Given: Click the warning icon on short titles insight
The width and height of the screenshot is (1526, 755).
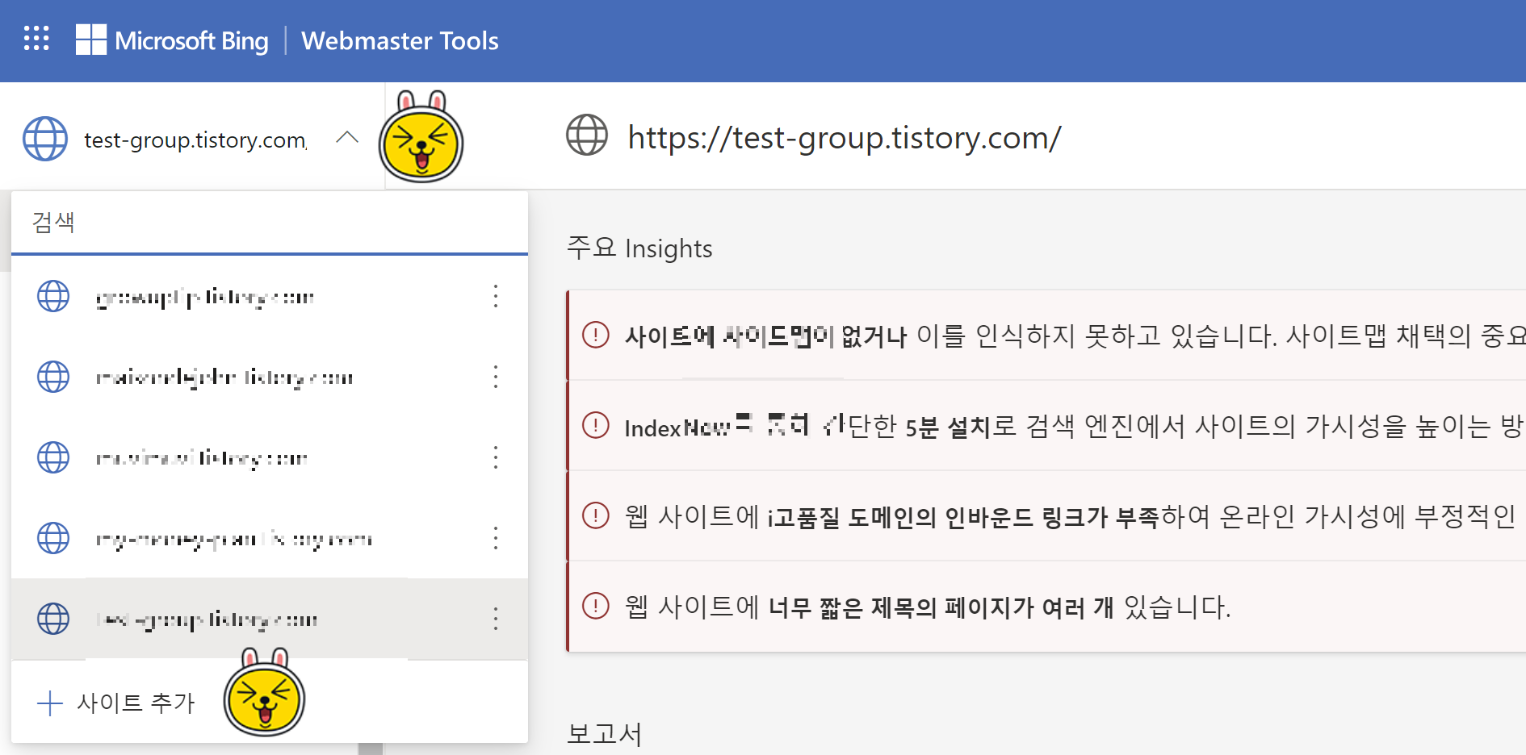Looking at the screenshot, I should 596,605.
